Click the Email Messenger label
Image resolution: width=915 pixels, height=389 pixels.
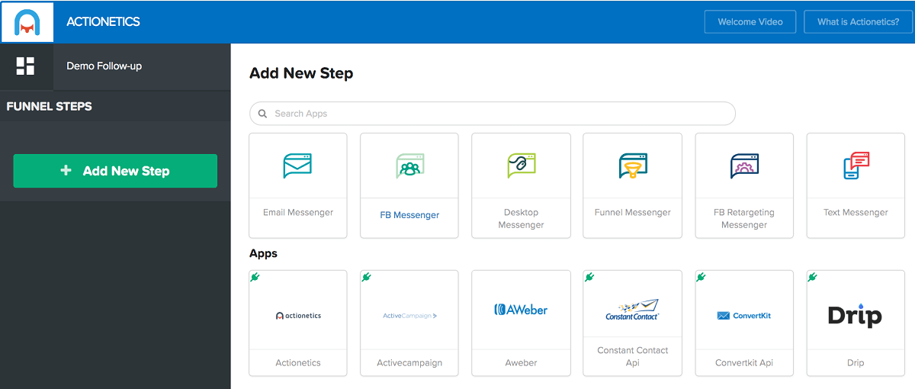tap(298, 212)
